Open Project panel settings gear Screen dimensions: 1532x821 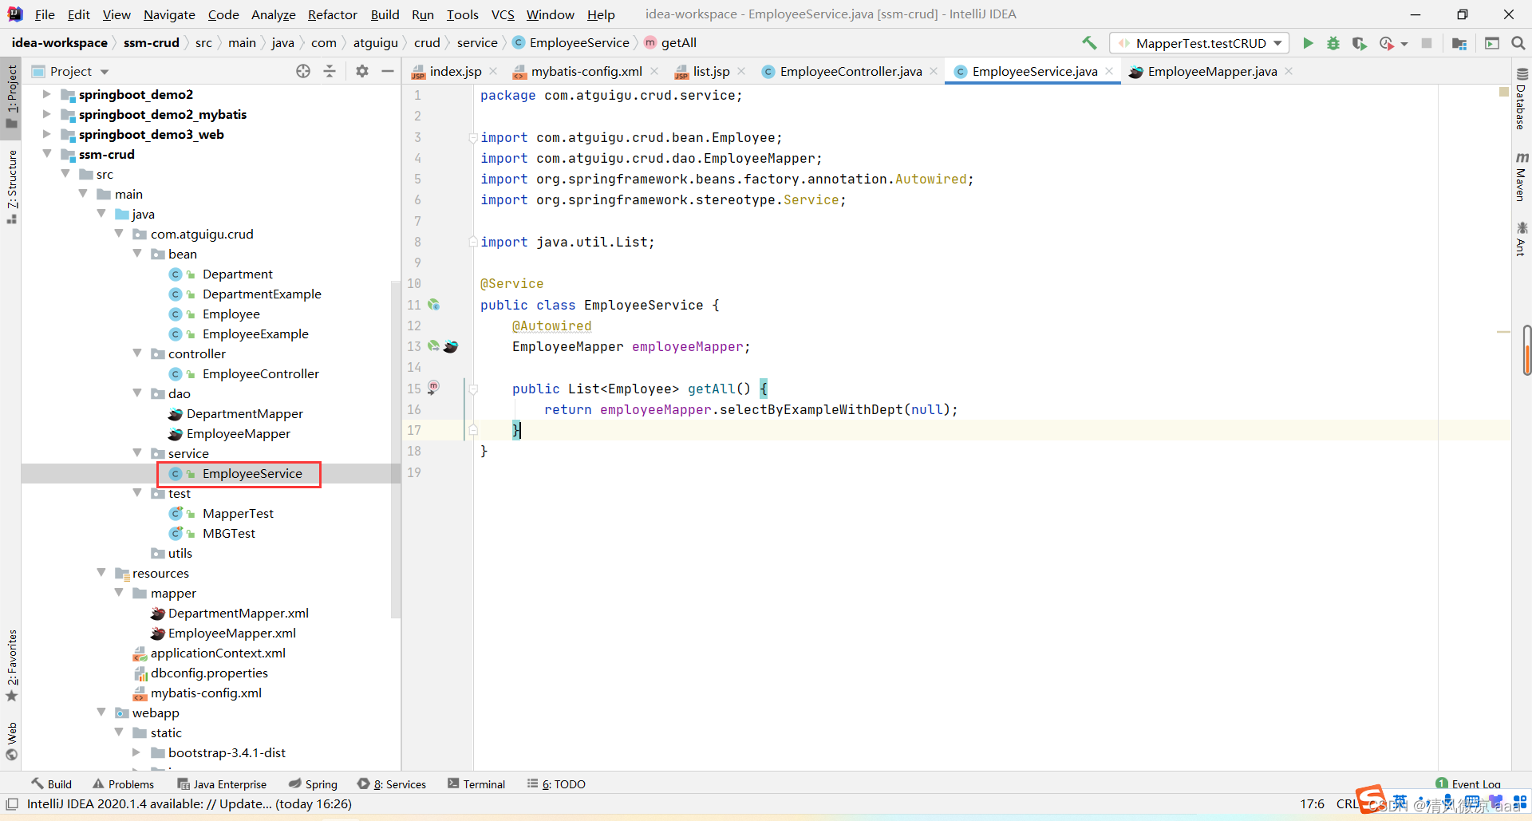[362, 71]
